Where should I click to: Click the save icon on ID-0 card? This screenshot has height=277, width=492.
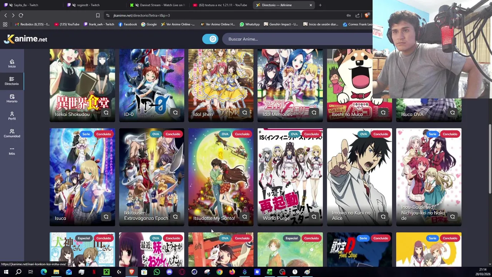click(x=175, y=113)
